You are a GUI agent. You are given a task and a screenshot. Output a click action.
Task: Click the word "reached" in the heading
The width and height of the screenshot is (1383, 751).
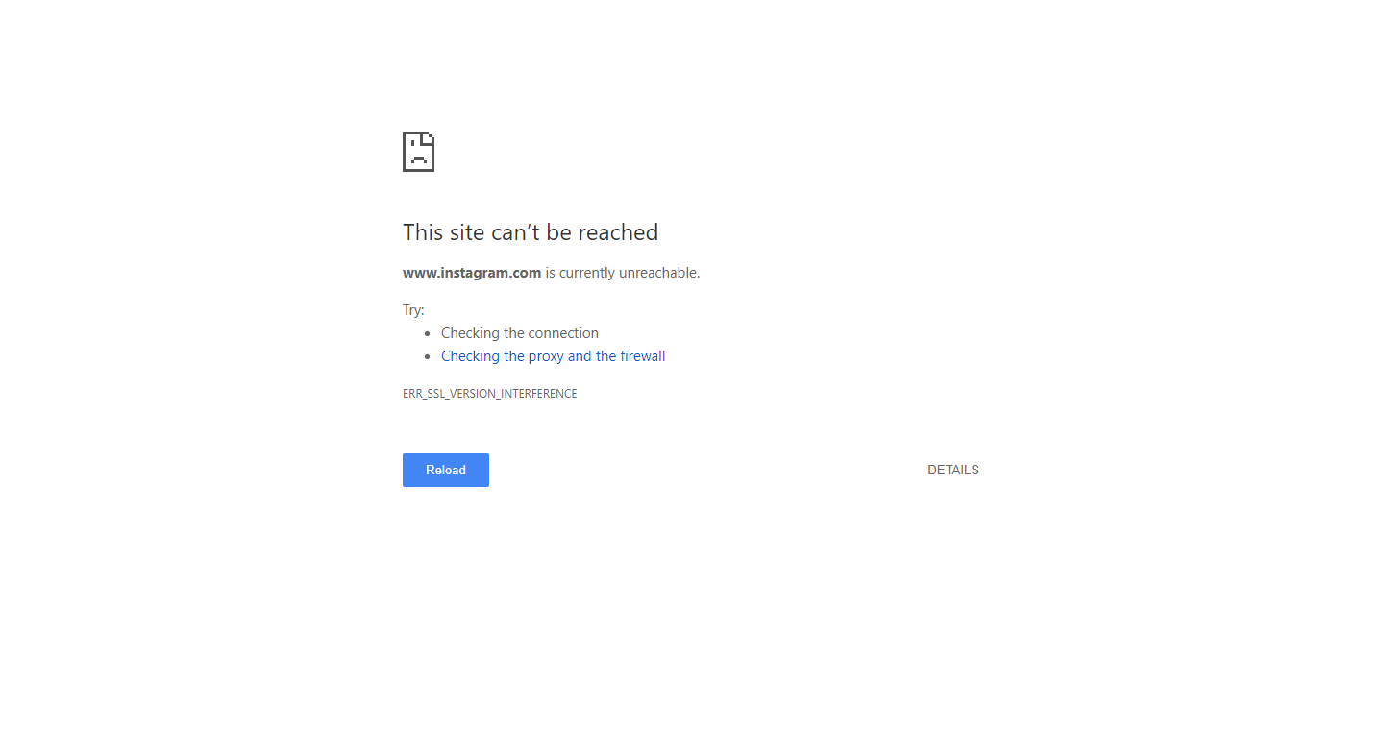(618, 232)
